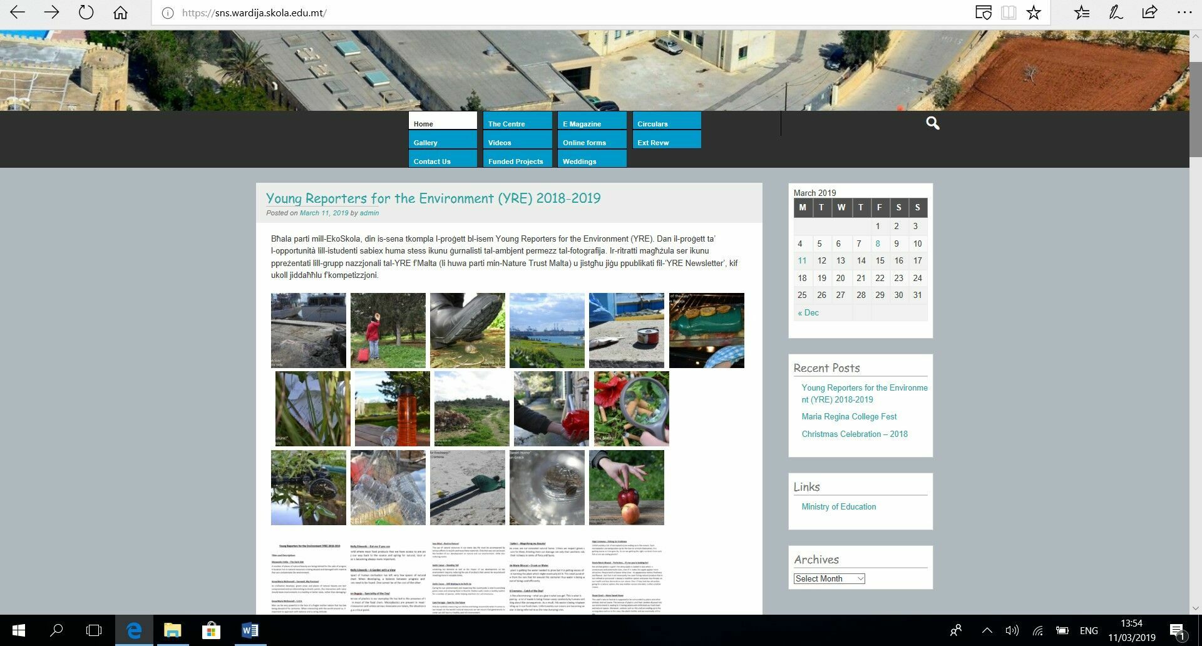Image resolution: width=1202 pixels, height=646 pixels.
Task: Click the browser address bar
Action: coord(563,13)
